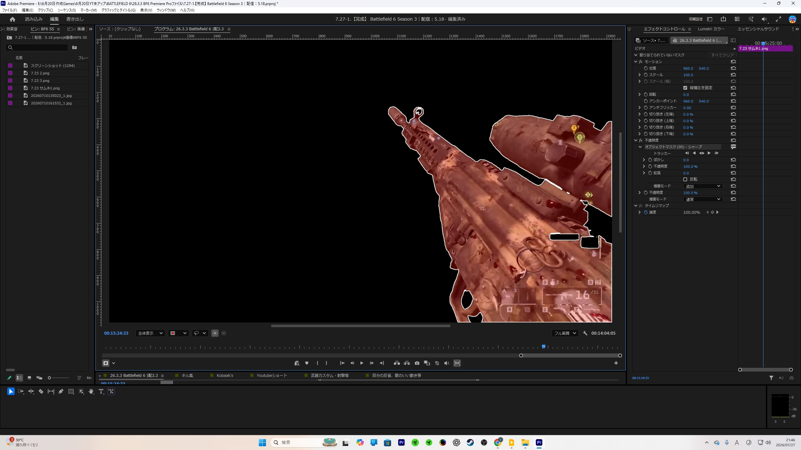The width and height of the screenshot is (801, 450).
Task: Collapse the Time Remapping section
Action: click(x=636, y=206)
